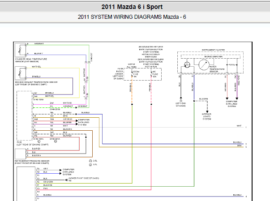Select the "(LEFT END OF DASH)" ground label
The image size is (270, 201).
pyautogui.click(x=180, y=105)
